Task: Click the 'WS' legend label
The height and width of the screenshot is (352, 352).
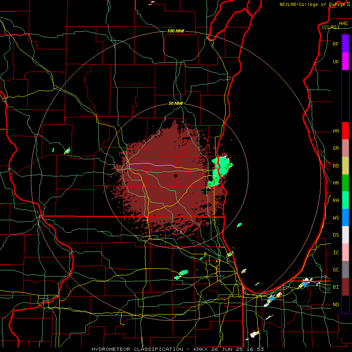Action: (x=336, y=218)
